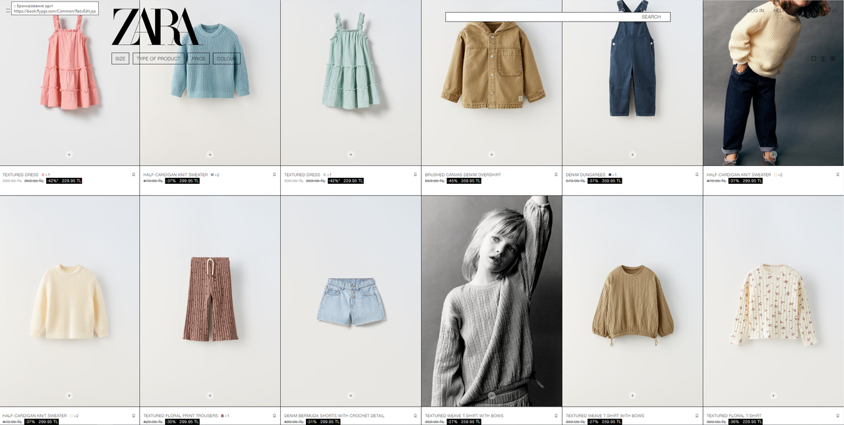
Task: Select pink colour swatch on Textured Dress
Action: pos(43,175)
